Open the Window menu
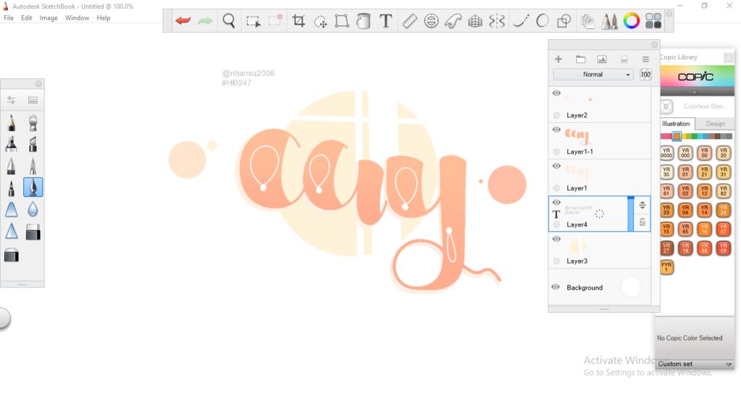The width and height of the screenshot is (741, 396). click(77, 18)
